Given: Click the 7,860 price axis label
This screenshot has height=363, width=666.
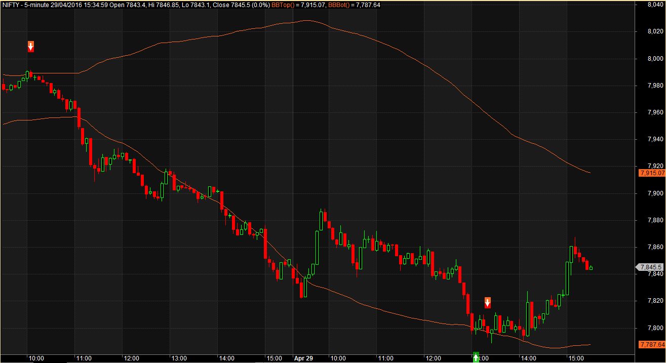Looking at the screenshot, I should tap(656, 247).
